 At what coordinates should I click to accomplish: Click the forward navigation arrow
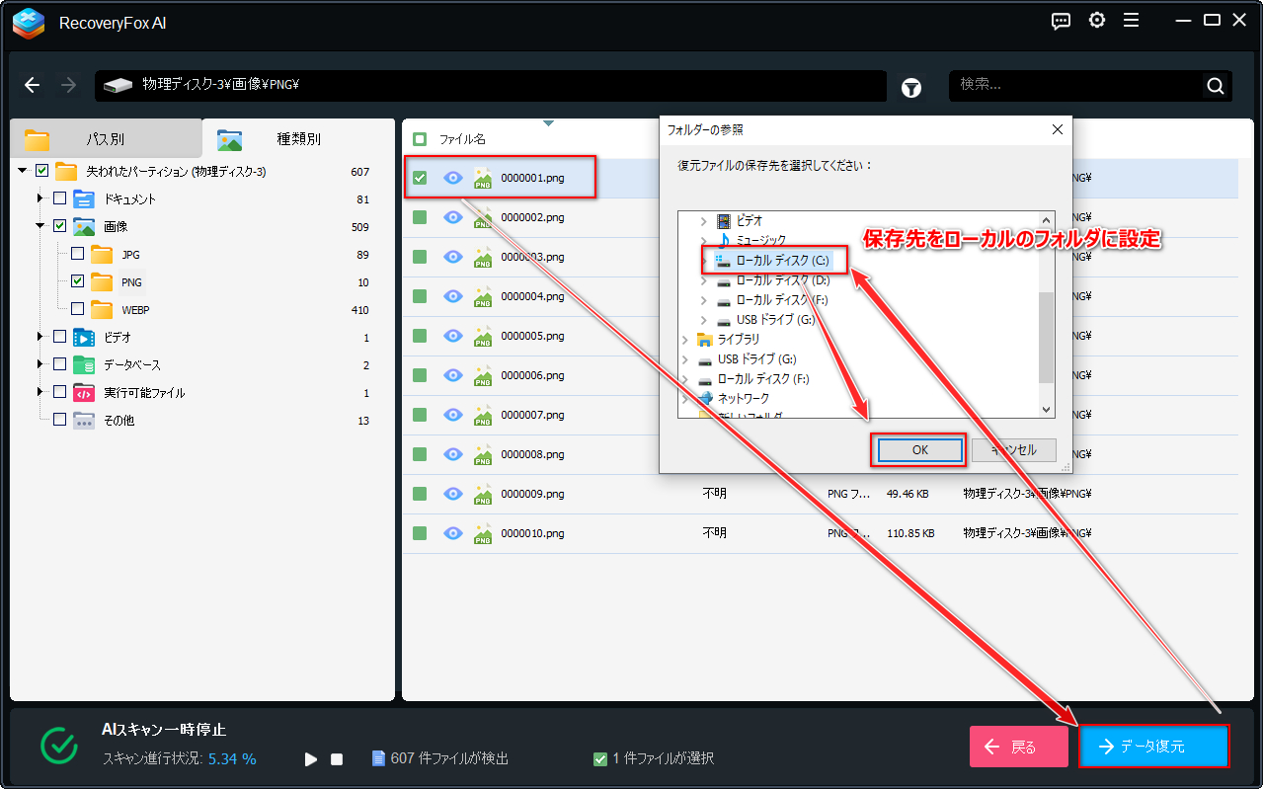[x=68, y=85]
